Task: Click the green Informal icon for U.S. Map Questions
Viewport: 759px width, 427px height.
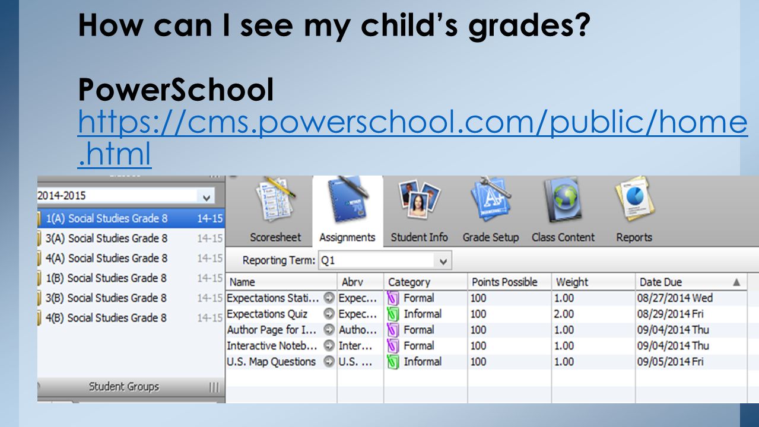Action: (x=393, y=361)
